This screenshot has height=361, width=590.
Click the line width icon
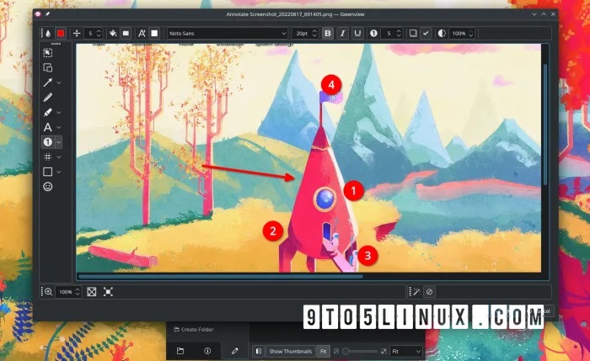click(77, 34)
